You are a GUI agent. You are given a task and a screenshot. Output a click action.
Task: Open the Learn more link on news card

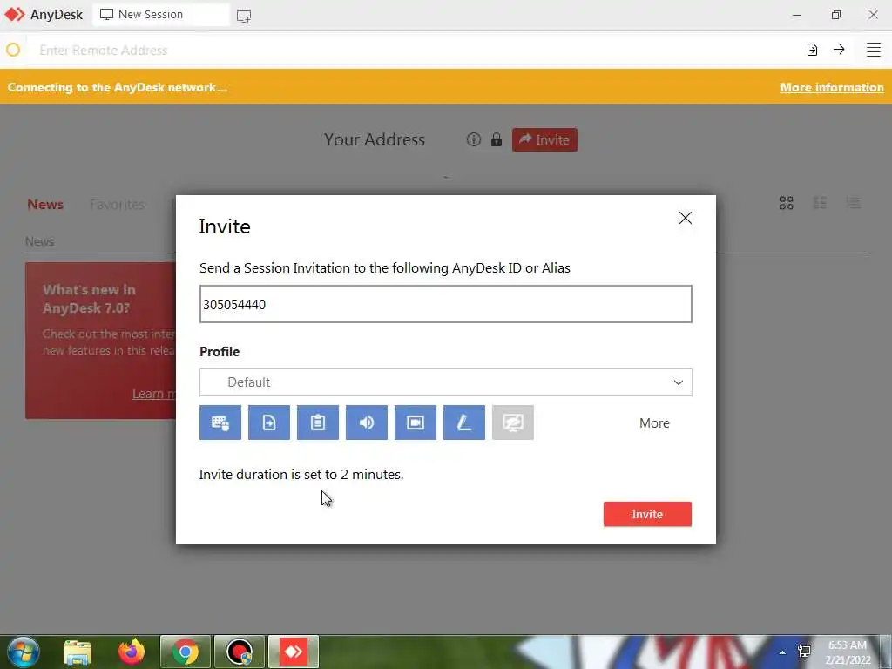coord(154,394)
